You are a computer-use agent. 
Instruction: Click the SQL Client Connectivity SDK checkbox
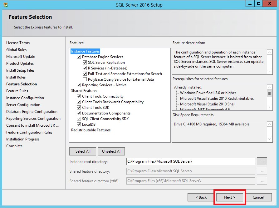(79, 119)
